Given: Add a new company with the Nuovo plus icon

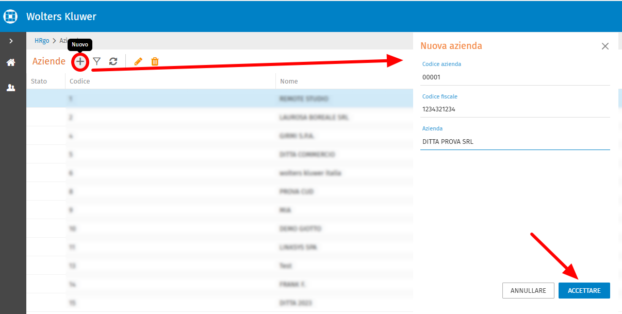Looking at the screenshot, I should point(80,62).
